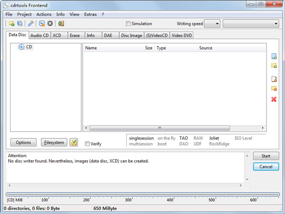Image resolution: width=285 pixels, height=214 pixels.
Task: Click the message log horizontal scroll right arrow
Action: [x=241, y=185]
